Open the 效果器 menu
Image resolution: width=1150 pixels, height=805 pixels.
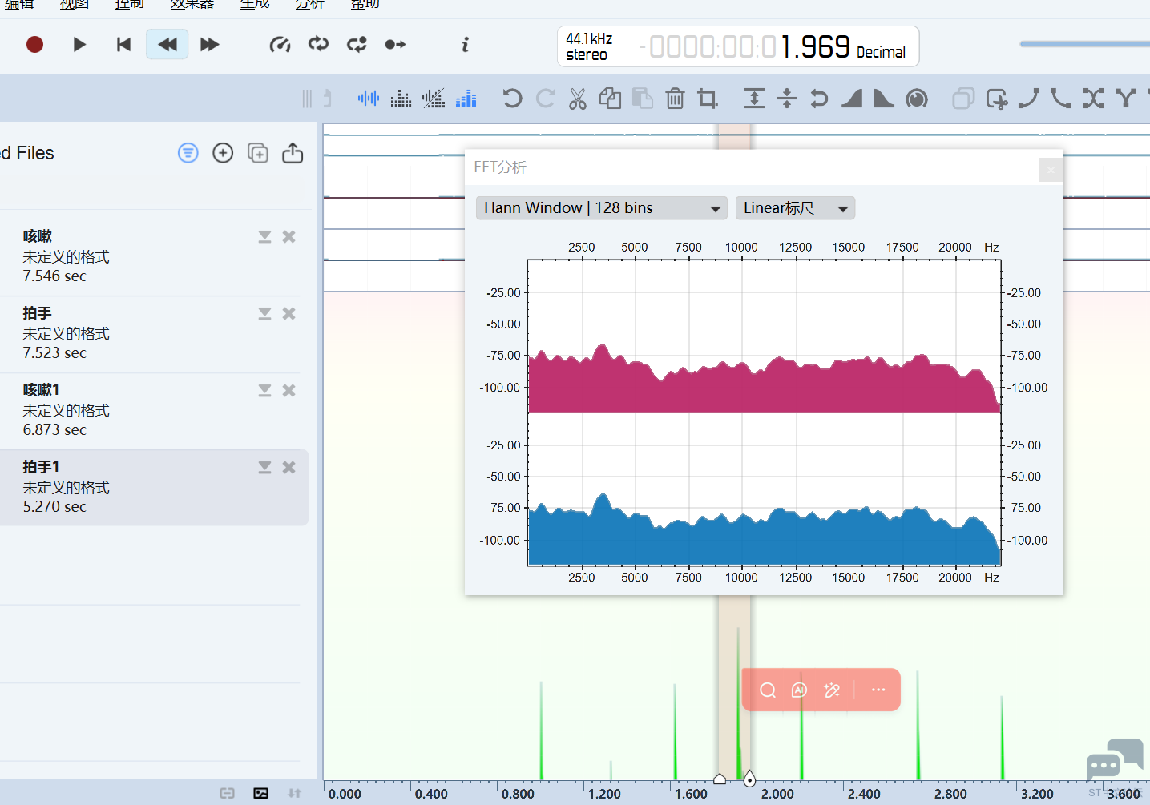click(x=192, y=5)
